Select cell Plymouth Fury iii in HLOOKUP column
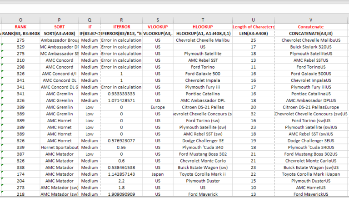Screen dimensions: 349x198 (203, 87)
